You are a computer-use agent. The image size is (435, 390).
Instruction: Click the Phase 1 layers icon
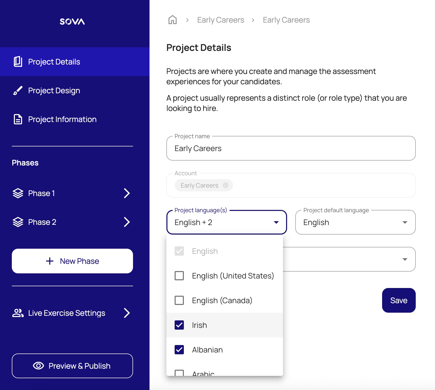[x=18, y=193]
